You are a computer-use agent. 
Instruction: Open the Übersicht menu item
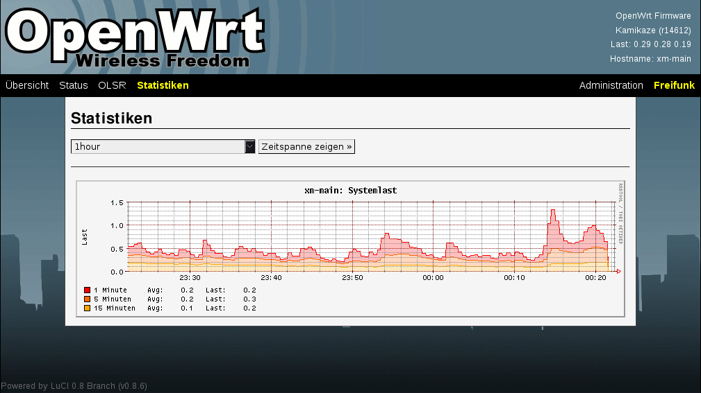(x=27, y=85)
